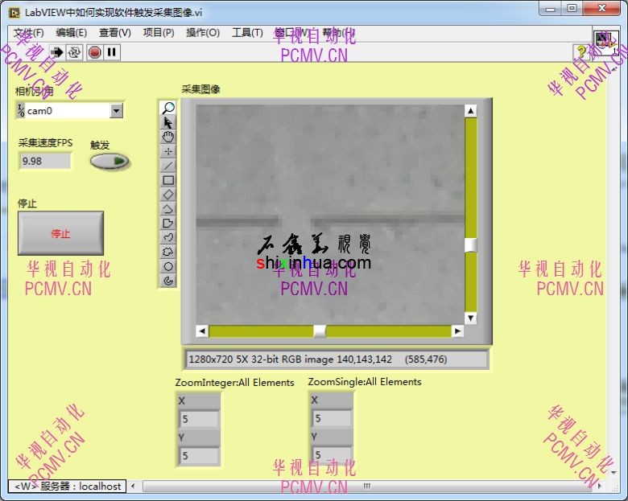Image resolution: width=628 pixels, height=501 pixels.
Task: Open the 工具(T) menu
Action: (247, 33)
